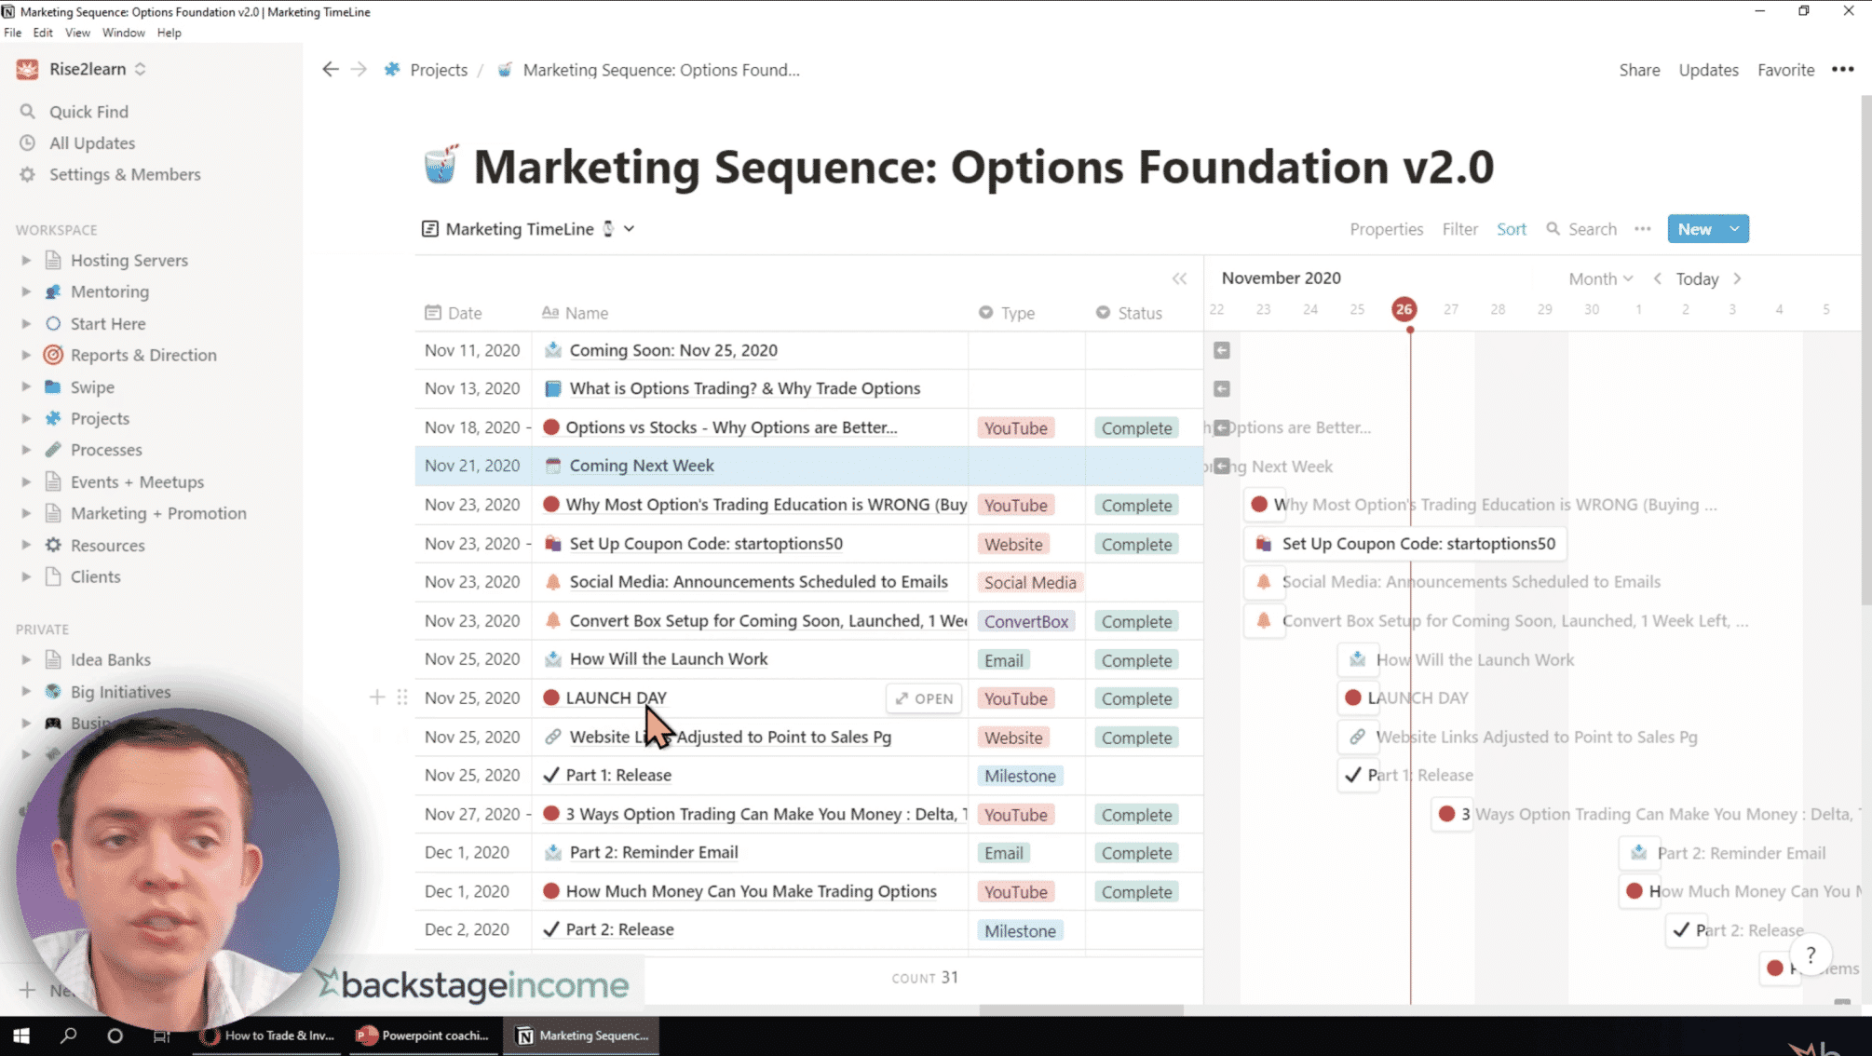Open the Help menu
Viewport: 1872px width, 1056px height.
tap(169, 33)
